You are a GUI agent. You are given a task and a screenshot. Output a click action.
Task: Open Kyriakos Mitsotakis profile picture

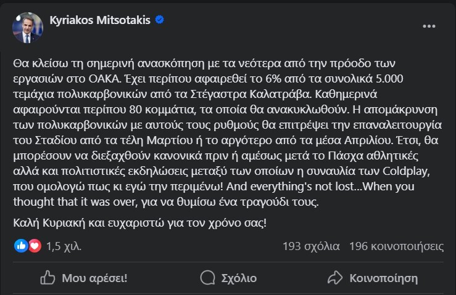point(28,28)
